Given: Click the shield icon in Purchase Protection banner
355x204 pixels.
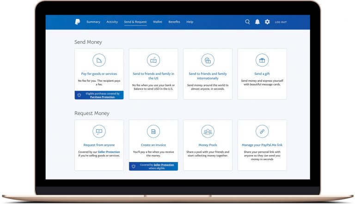Looking at the screenshot, I should tap(79, 95).
